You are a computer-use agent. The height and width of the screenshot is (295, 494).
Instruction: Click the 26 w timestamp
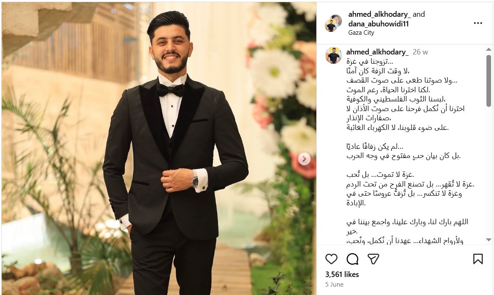tap(420, 52)
